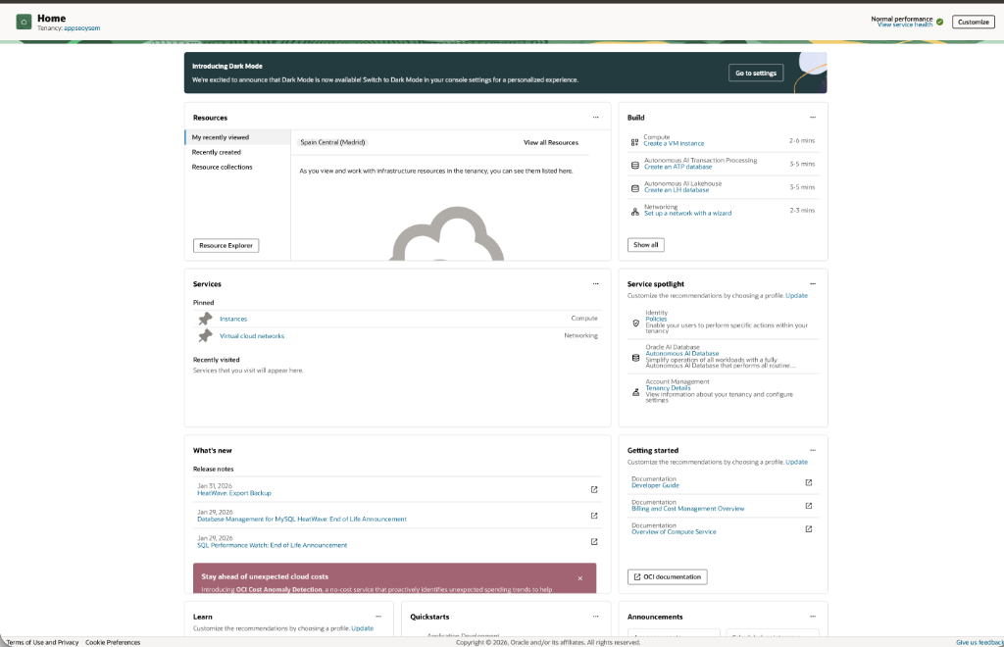The height and width of the screenshot is (647, 1004).
Task: Click the Resource Explorer button
Action: point(225,245)
